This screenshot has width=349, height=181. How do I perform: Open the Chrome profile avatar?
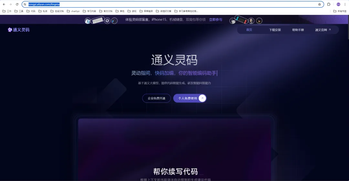(x=338, y=4)
